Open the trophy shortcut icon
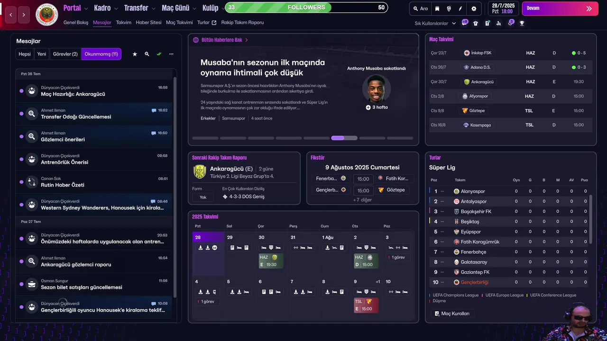 click(x=522, y=23)
